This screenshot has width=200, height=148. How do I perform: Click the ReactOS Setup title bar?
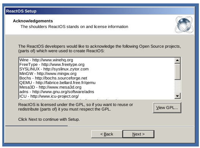pos(100,11)
